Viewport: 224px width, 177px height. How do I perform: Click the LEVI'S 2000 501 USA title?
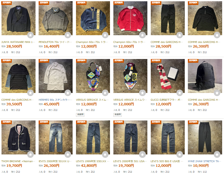pos(130,161)
